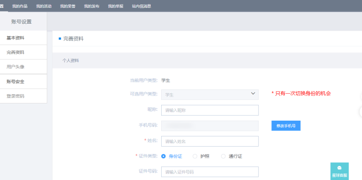
Task: View 站内信消息 messages
Action: 142,6
